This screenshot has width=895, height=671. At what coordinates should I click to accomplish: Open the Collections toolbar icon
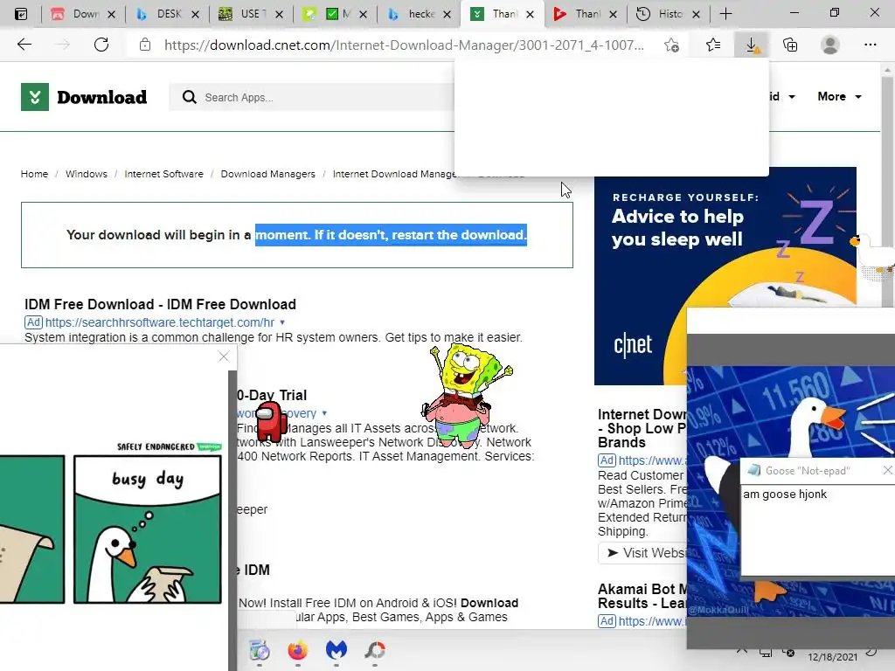pyautogui.click(x=790, y=45)
